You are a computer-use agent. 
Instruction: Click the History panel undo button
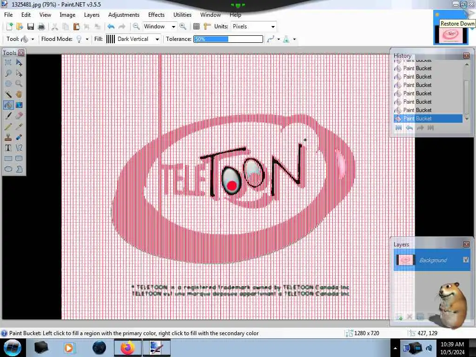coord(409,128)
